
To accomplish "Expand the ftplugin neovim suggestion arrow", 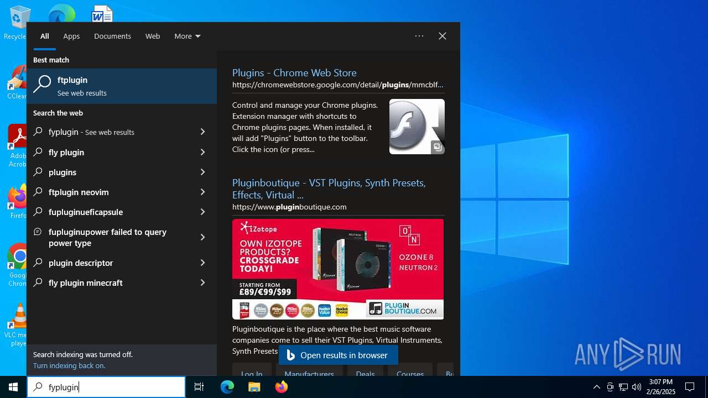I will pyautogui.click(x=202, y=192).
